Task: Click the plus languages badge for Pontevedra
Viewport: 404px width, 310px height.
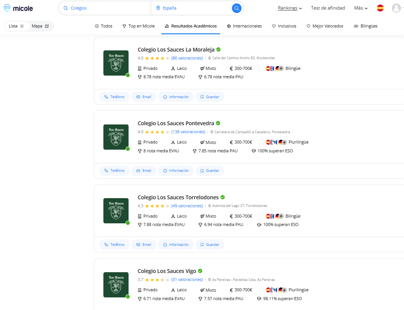Action: click(x=284, y=142)
